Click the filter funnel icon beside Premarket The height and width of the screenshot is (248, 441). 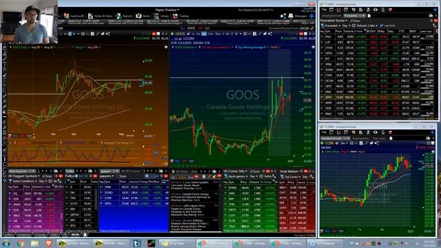[x=322, y=25]
